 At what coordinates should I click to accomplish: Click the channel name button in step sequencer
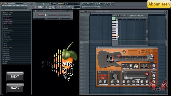point(42,15)
